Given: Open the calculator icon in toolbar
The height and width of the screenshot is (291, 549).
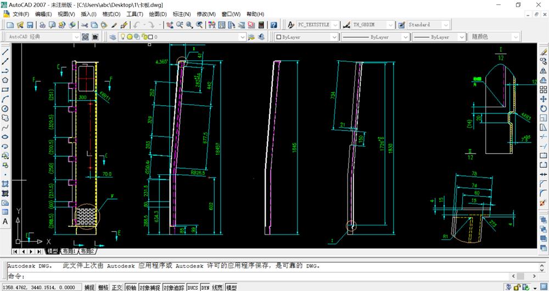Looking at the screenshot, I should 261,25.
